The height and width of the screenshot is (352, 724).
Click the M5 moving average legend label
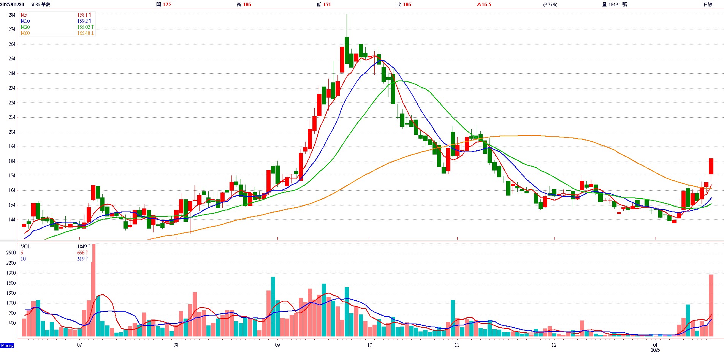[24, 15]
